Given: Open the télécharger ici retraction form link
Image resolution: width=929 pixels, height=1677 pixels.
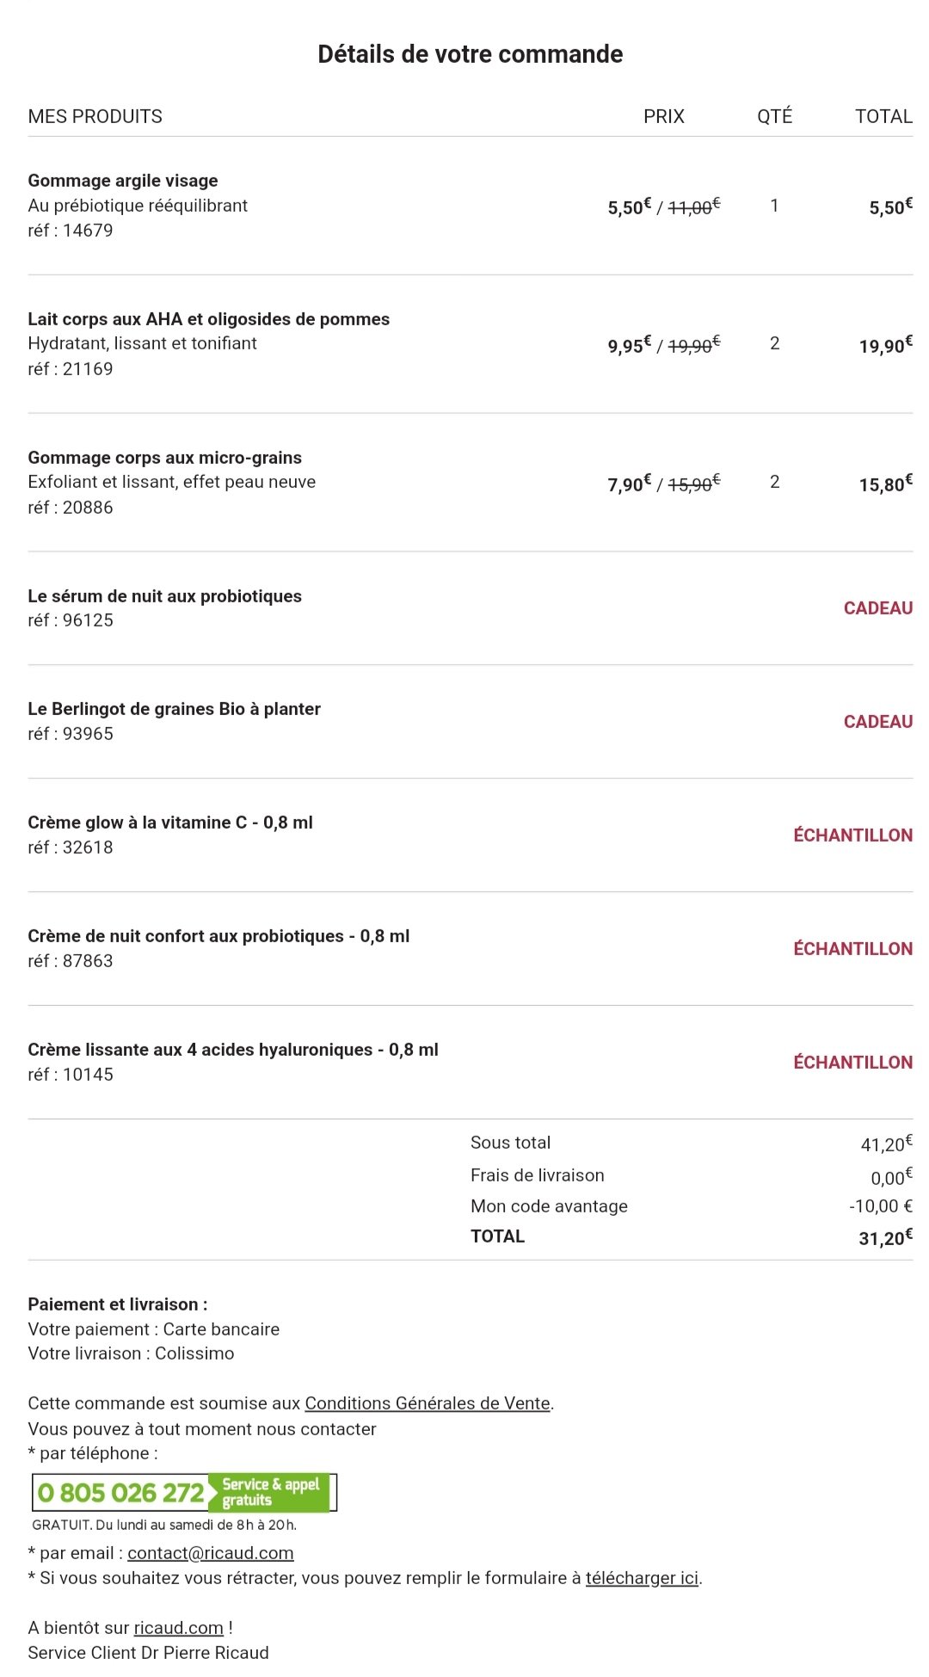Looking at the screenshot, I should 643,1578.
